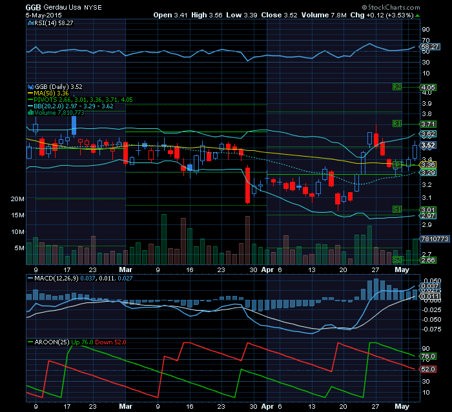Click the Apr label below the Aroon panel
The height and width of the screenshot is (412, 452).
(x=267, y=407)
